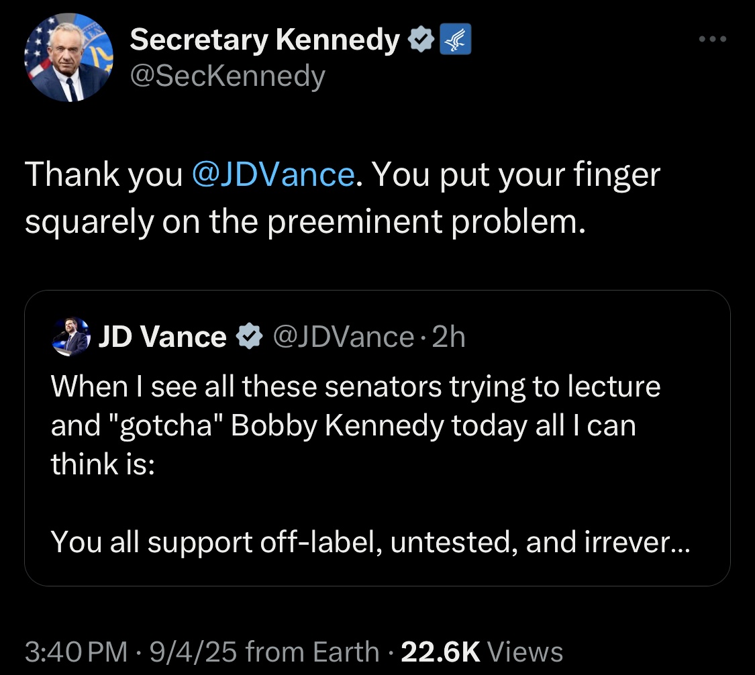Click the 3:40 PM post time
The width and height of the screenshot is (755, 675).
click(x=76, y=652)
